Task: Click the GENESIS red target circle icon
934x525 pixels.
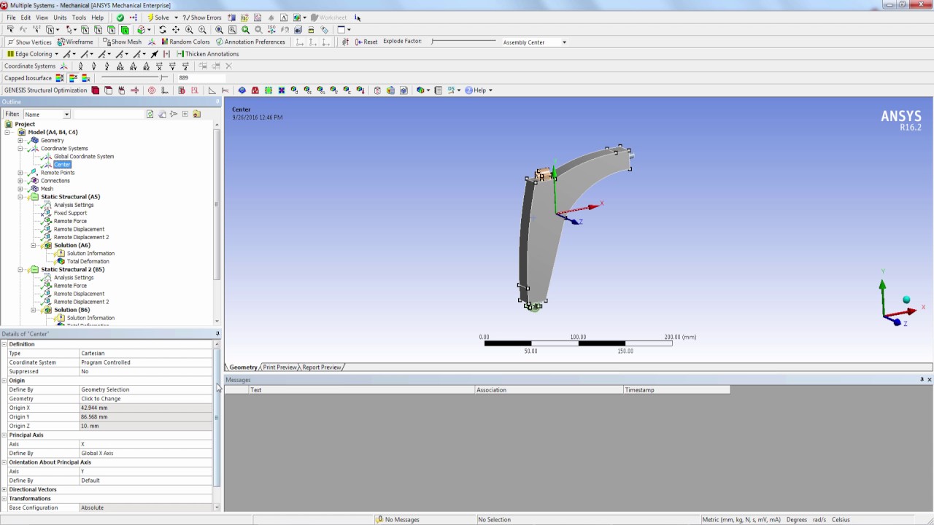Action: [x=152, y=90]
